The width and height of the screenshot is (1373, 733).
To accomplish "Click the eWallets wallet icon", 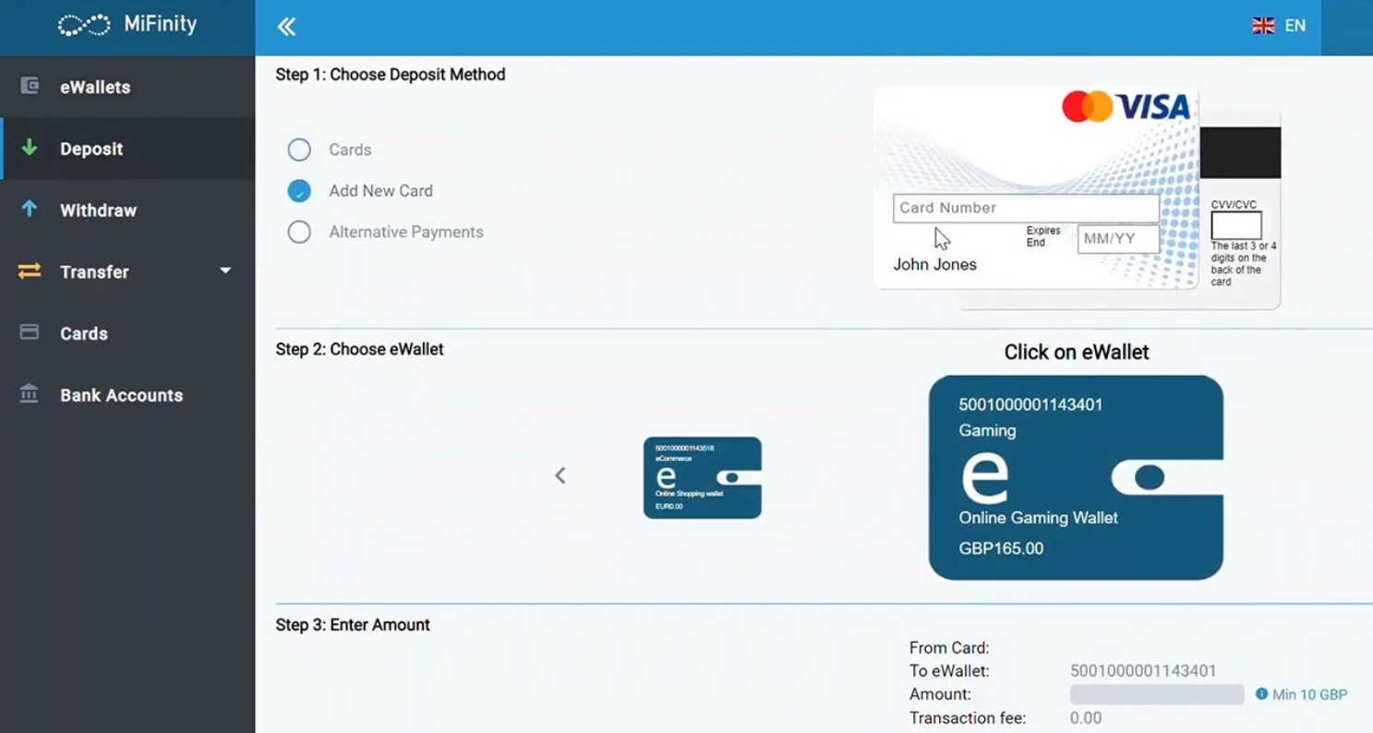I will coord(30,86).
